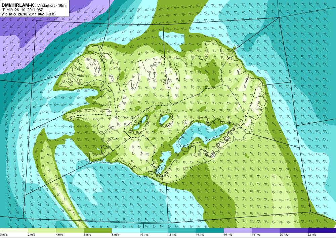Click the navy legend swatch above 22 m/s

click(322, 230)
